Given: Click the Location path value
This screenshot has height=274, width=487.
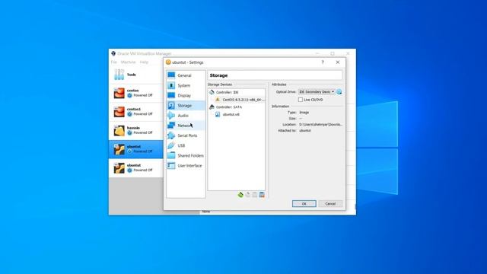Looking at the screenshot, I should 320,124.
